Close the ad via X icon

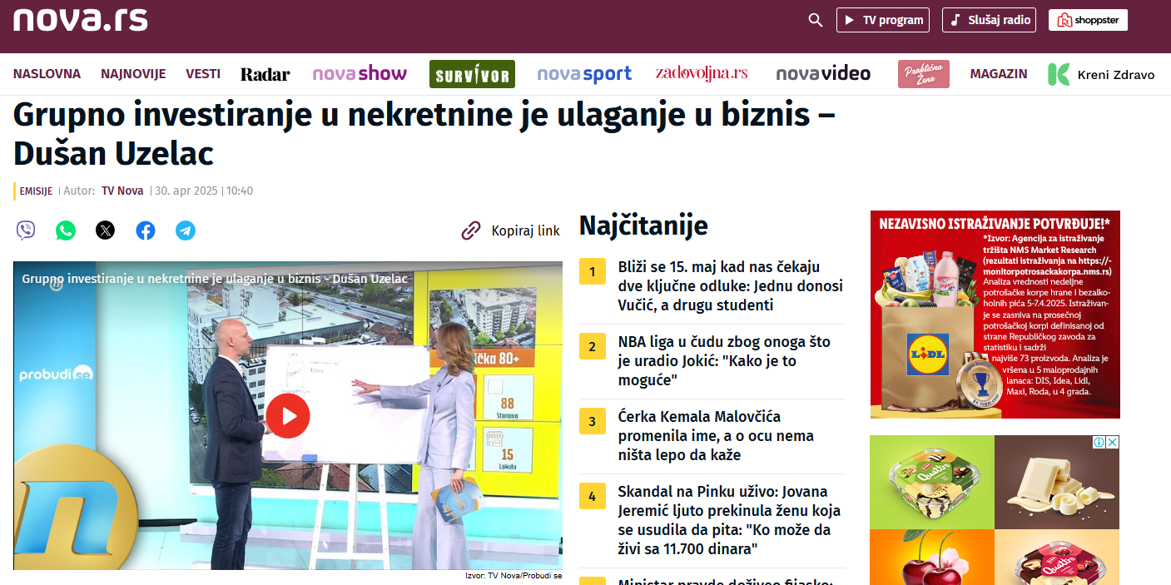point(1112,443)
